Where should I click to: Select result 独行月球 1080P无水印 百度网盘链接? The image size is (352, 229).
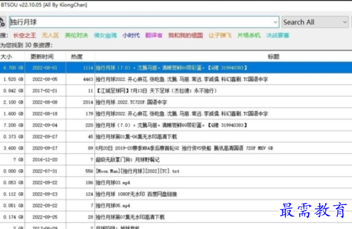coord(176,194)
